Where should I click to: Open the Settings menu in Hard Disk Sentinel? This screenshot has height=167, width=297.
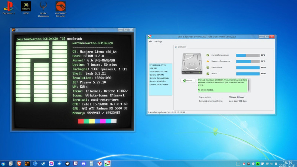point(158,42)
